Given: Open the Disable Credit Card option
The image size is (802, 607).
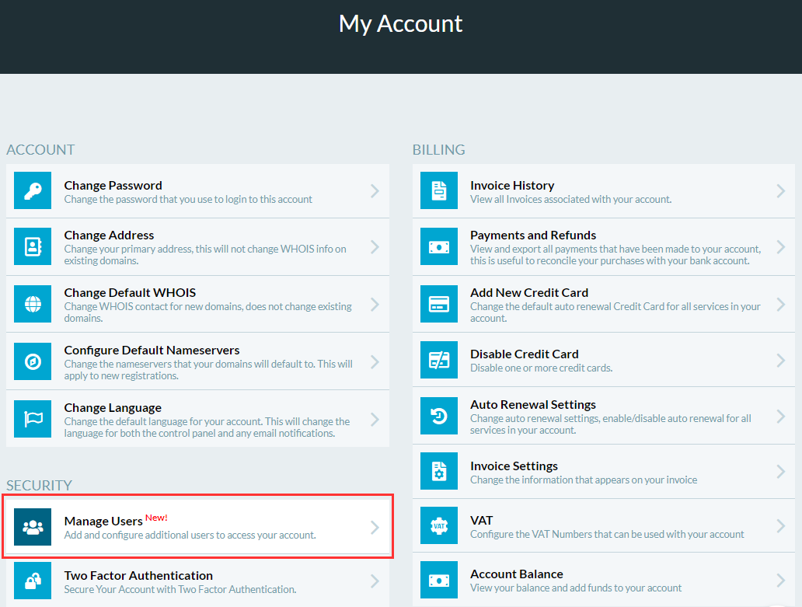Looking at the screenshot, I should click(x=524, y=354).
